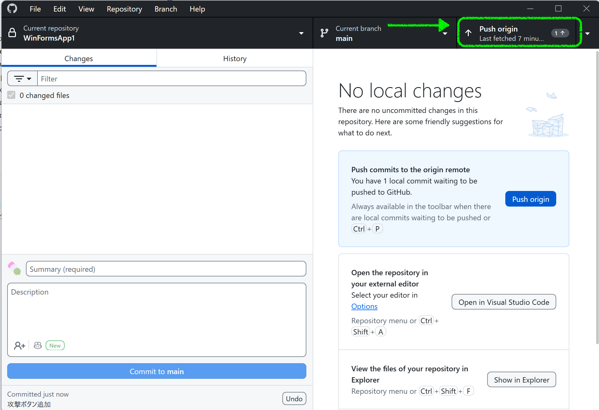599x410 pixels.
Task: Switch to the History tab
Action: tap(235, 58)
